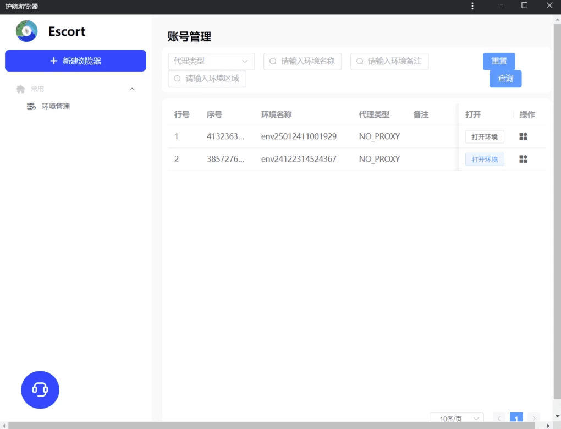
Task: Open the 10条/页 page size dropdown
Action: tap(457, 419)
